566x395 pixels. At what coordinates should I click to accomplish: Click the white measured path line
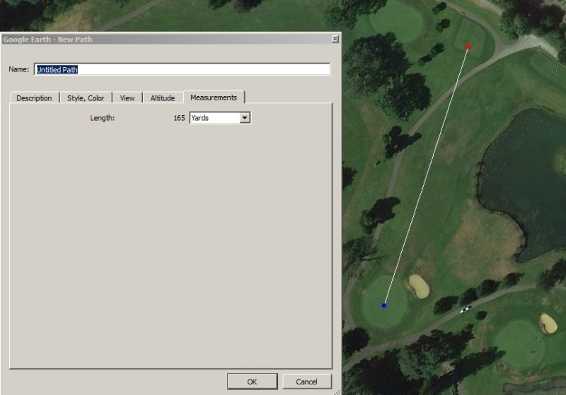click(426, 177)
